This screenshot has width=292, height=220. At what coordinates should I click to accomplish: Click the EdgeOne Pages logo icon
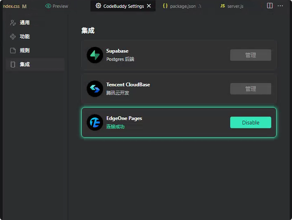pos(95,123)
